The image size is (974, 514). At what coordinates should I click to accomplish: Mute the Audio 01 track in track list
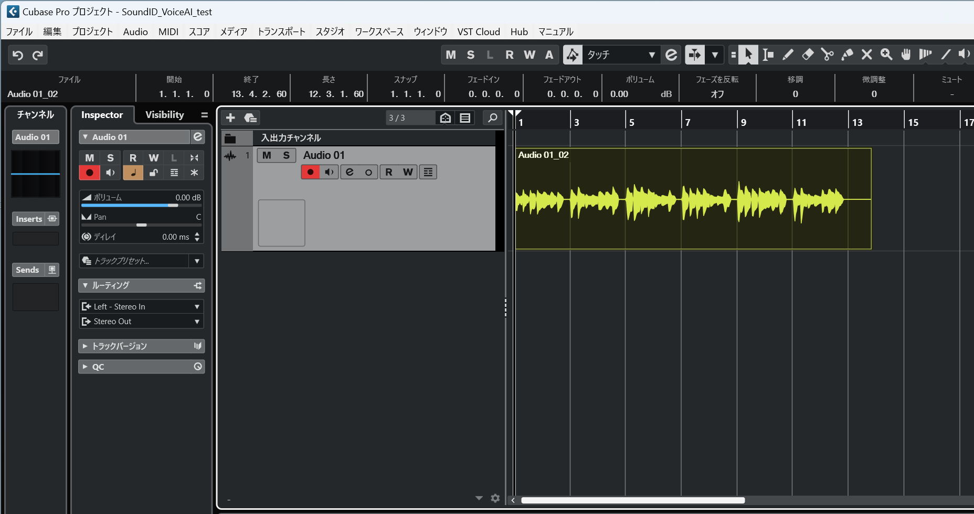(267, 155)
